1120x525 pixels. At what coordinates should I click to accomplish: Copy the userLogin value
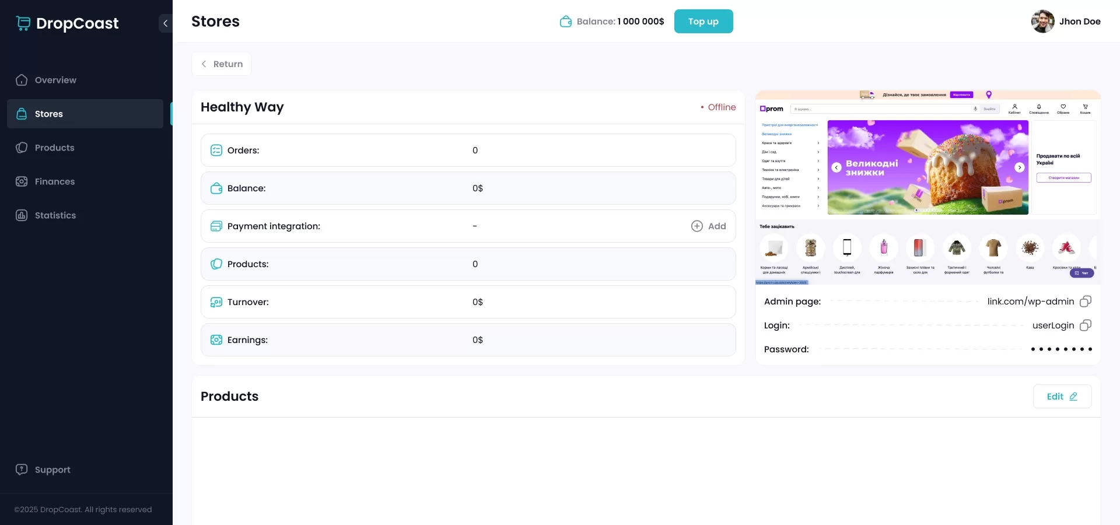1085,325
